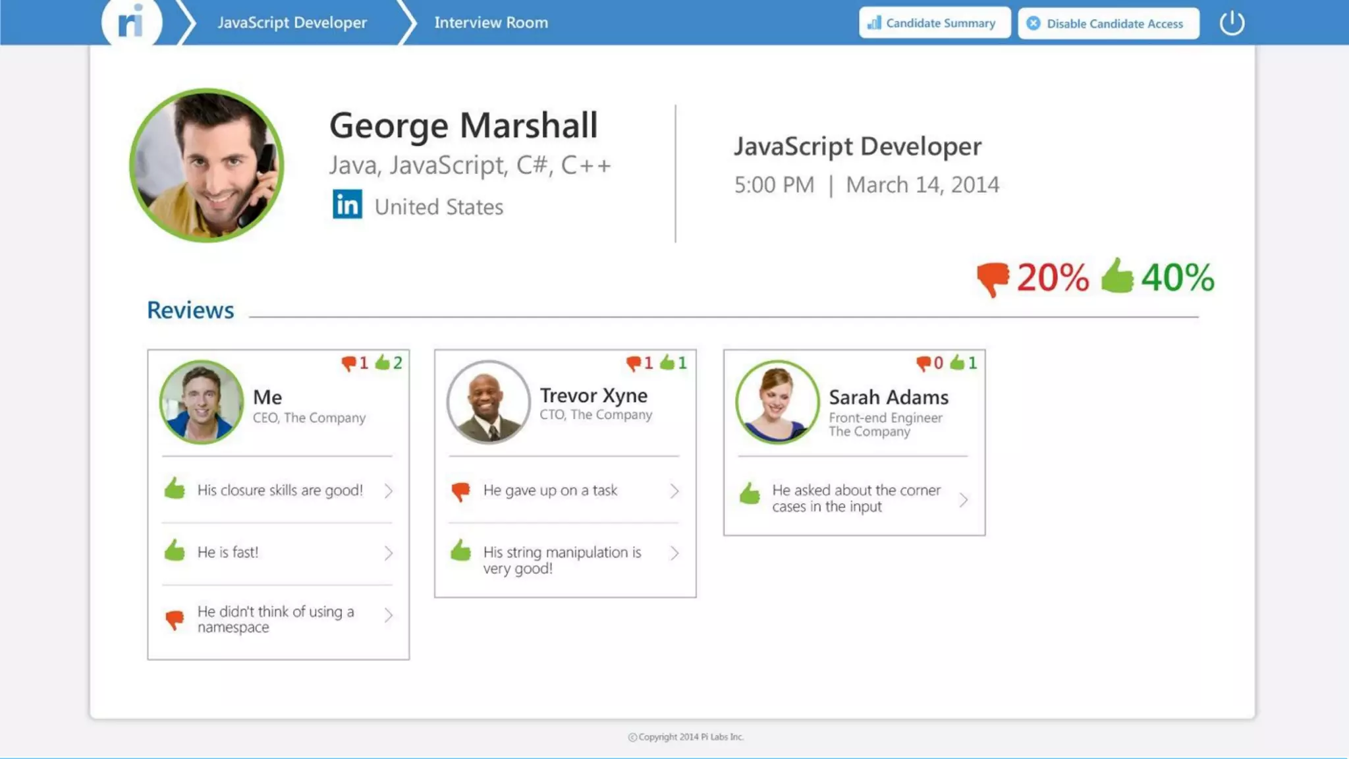
Task: Click 'Copyright 2014 Pi Labs Inc.' footer
Action: (686, 737)
